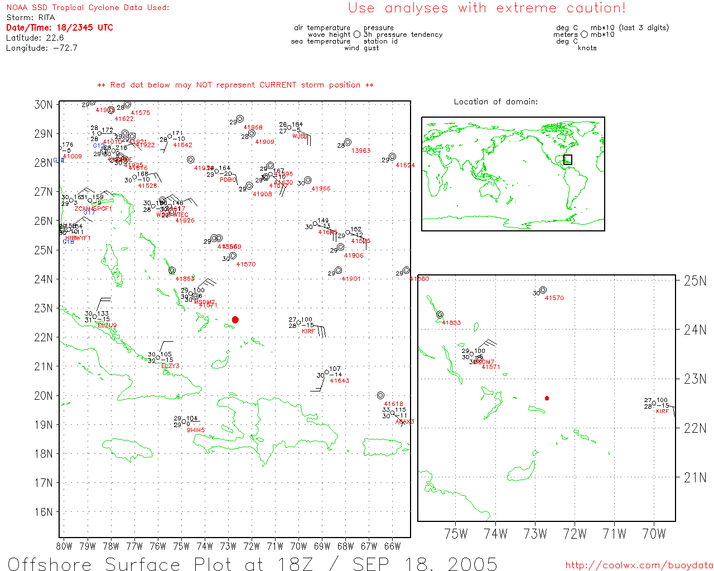This screenshot has height=571, width=714.
Task: Click the 'Location of domain:' heading
Action: (495, 101)
